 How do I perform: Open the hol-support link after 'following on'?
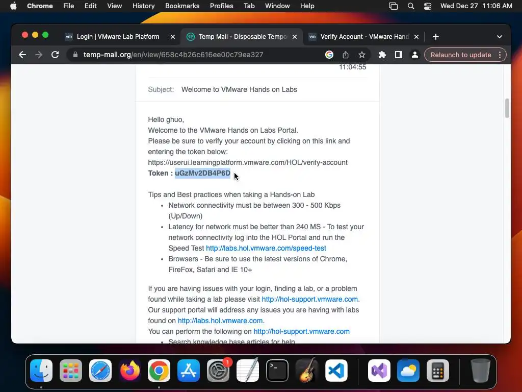tap(302, 331)
